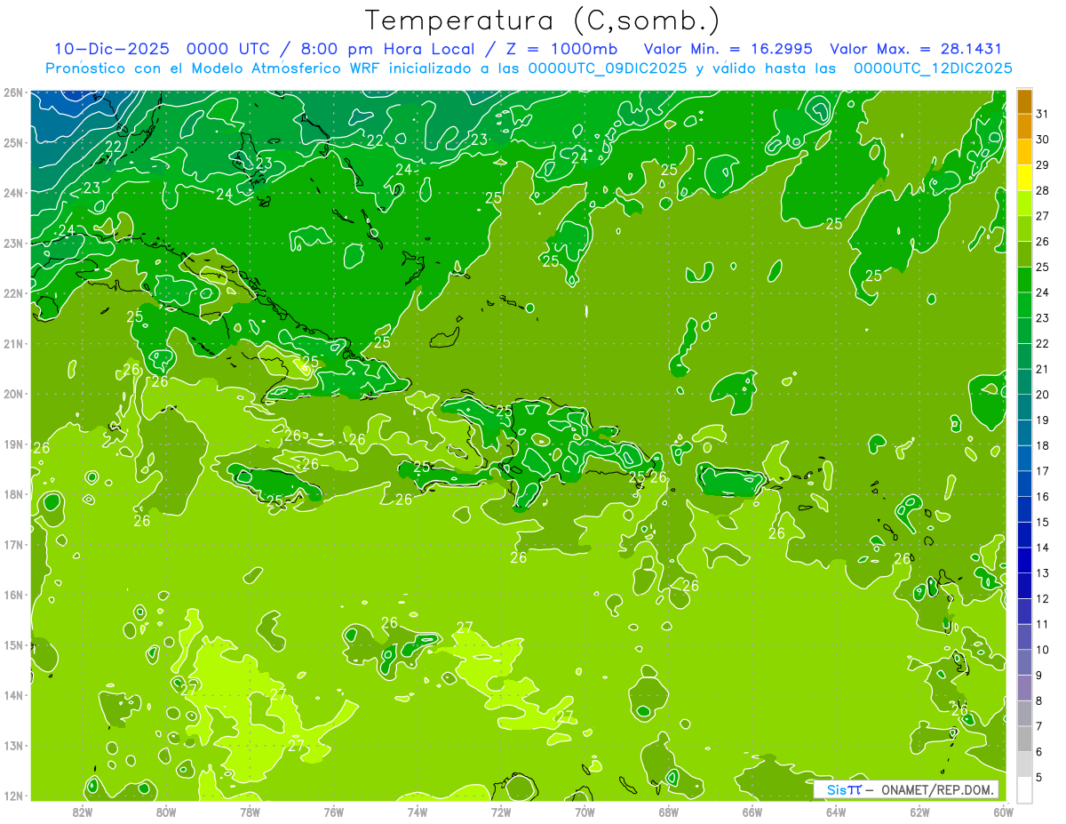Click the 80W longitude label
This screenshot has width=1066, height=824.
(166, 812)
